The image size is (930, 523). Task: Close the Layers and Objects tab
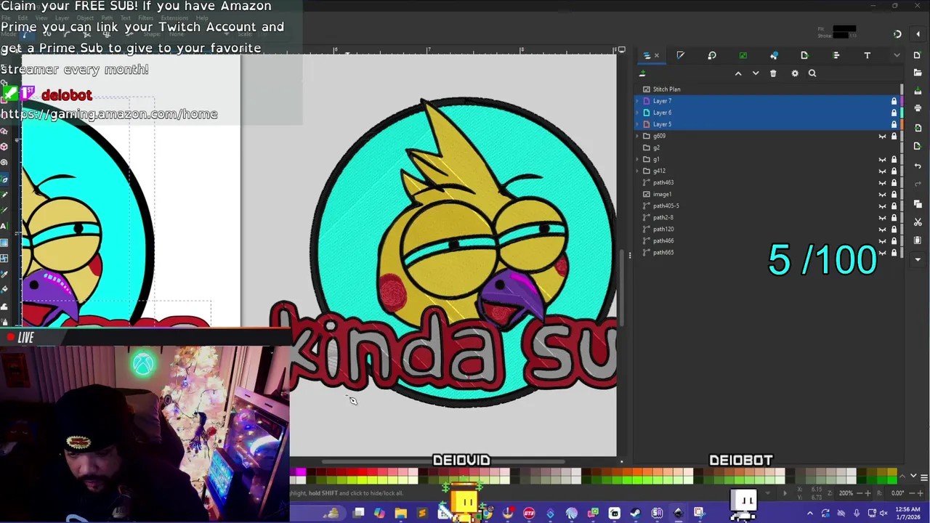657,55
